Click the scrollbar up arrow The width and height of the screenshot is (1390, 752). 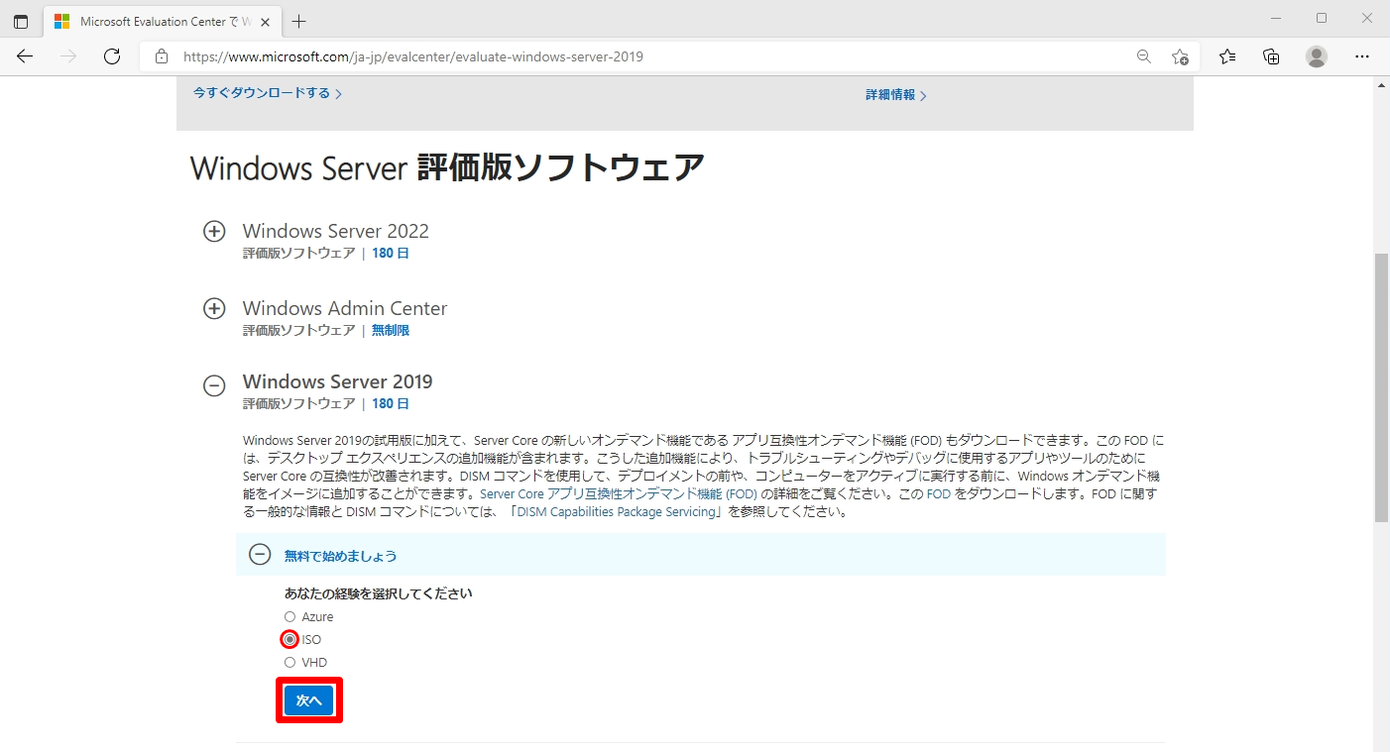click(1381, 85)
